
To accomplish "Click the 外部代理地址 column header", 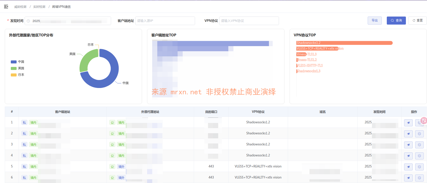I will tap(150, 112).
